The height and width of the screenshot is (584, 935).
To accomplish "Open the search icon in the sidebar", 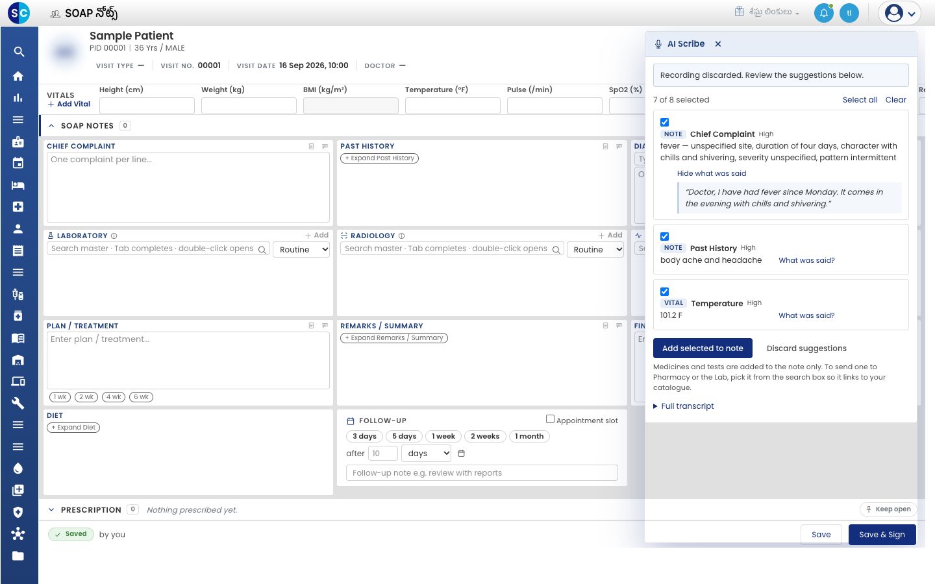I will point(18,52).
